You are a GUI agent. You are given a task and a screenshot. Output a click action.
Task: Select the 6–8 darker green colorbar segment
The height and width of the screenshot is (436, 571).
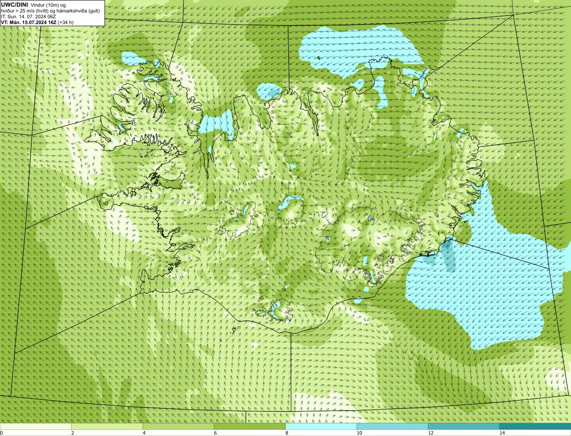tap(250, 427)
